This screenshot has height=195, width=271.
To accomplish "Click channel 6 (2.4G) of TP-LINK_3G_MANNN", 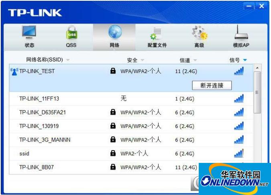I will click(185, 140).
